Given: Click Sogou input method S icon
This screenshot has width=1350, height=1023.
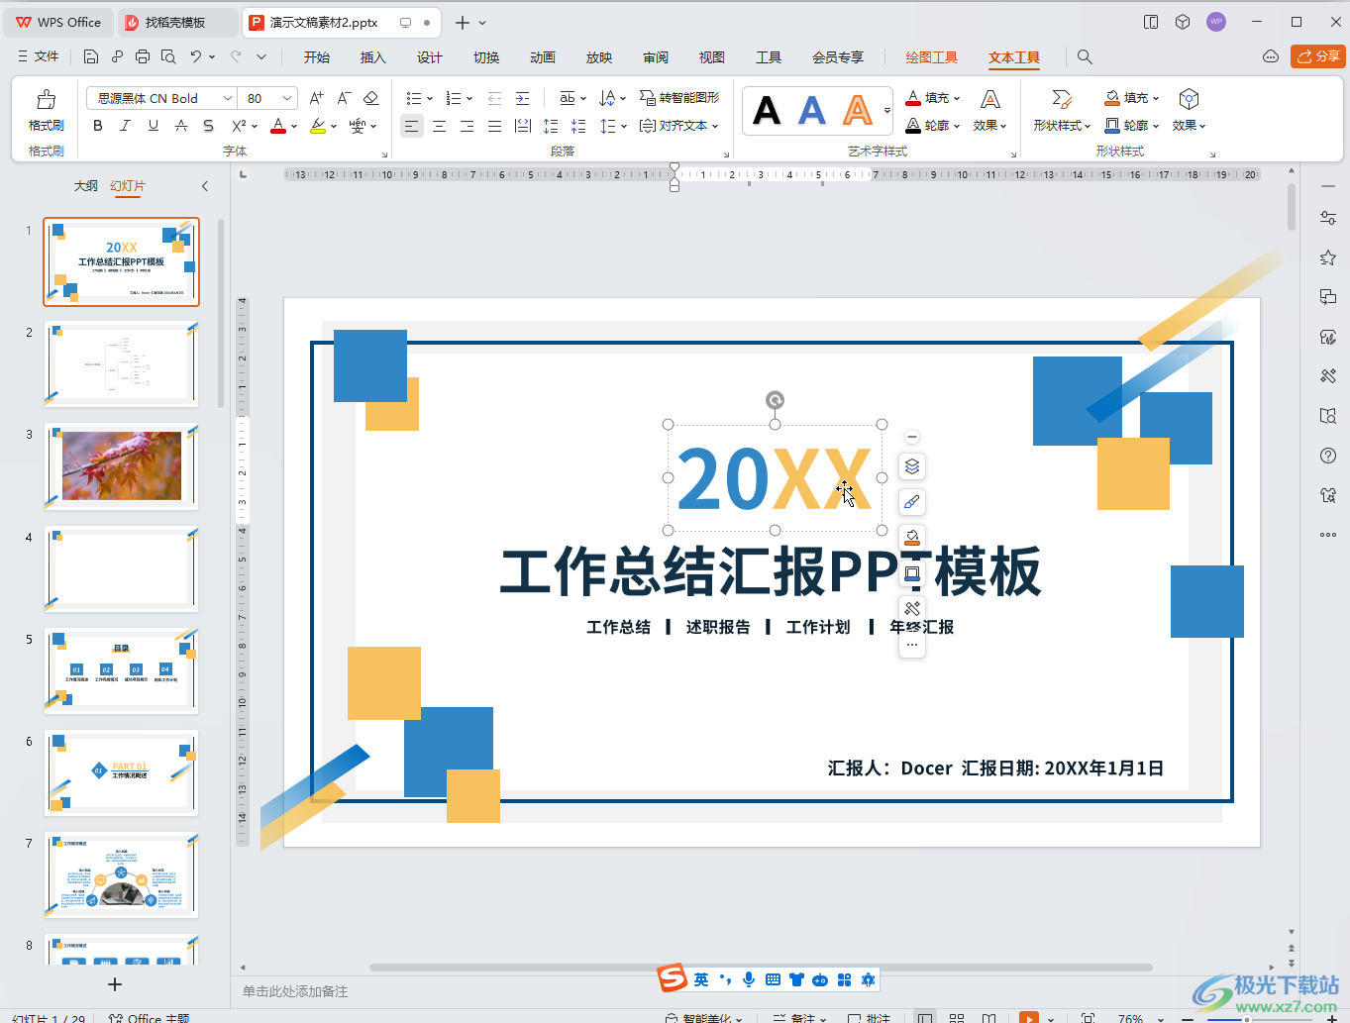Looking at the screenshot, I should [673, 978].
